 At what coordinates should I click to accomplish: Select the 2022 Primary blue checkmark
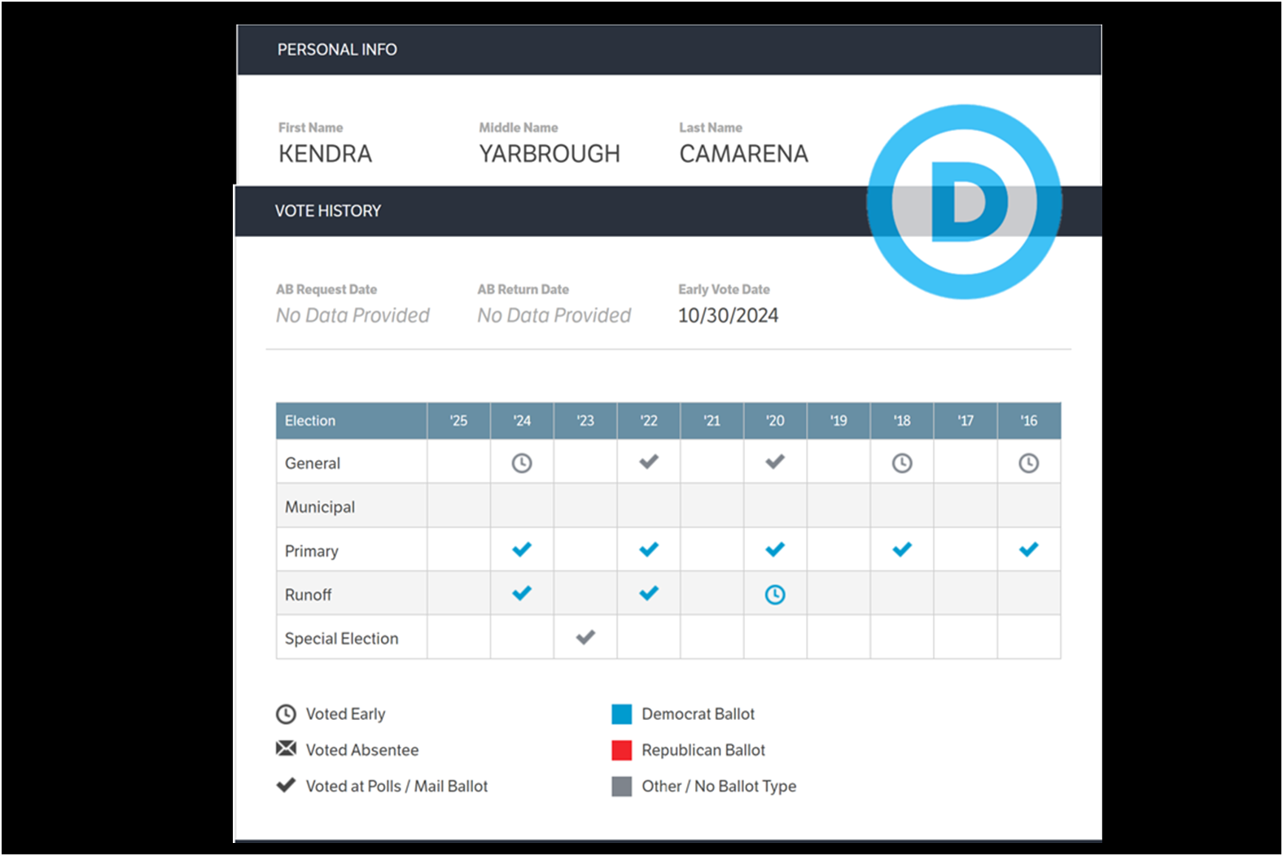point(649,550)
